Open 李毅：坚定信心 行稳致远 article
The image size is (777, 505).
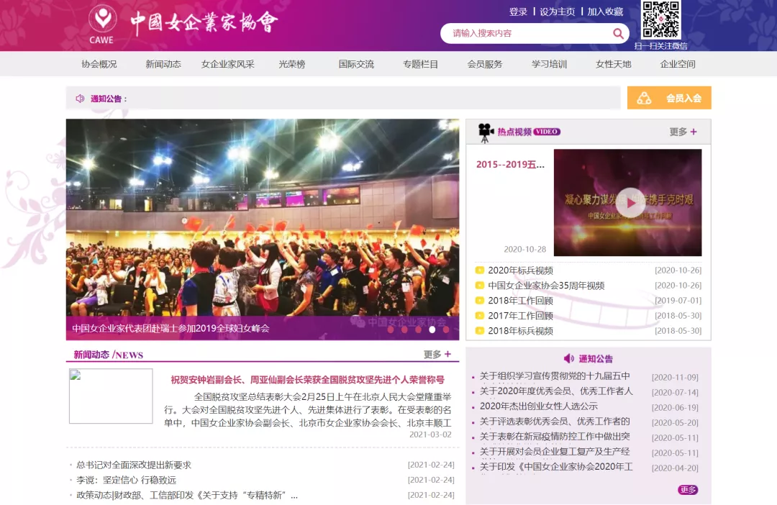127,480
